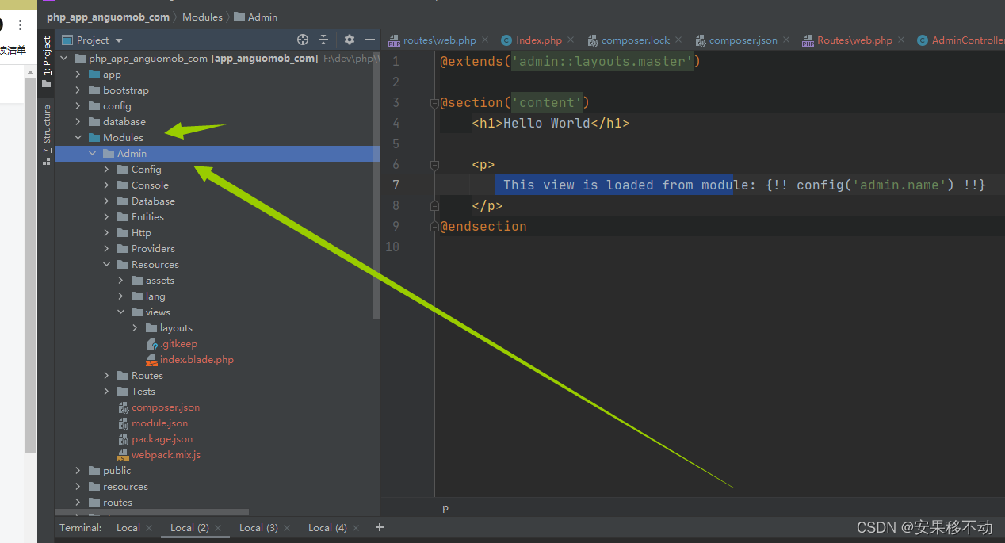Screen dimensions: 1005x543
Task: Select the lang folder
Action: (x=155, y=296)
